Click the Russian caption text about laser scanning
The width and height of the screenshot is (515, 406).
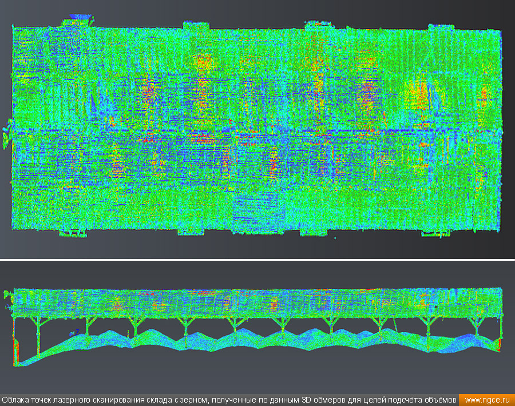pyautogui.click(x=229, y=400)
